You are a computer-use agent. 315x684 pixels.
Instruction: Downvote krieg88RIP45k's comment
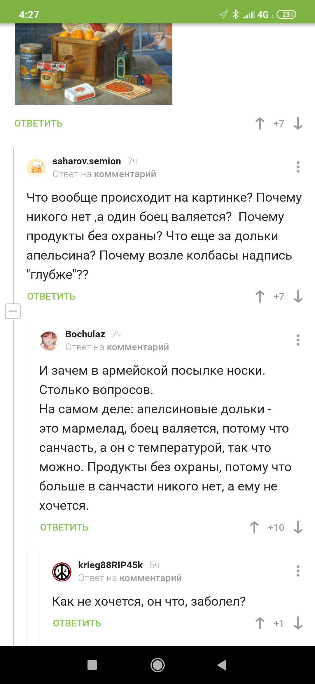[298, 623]
